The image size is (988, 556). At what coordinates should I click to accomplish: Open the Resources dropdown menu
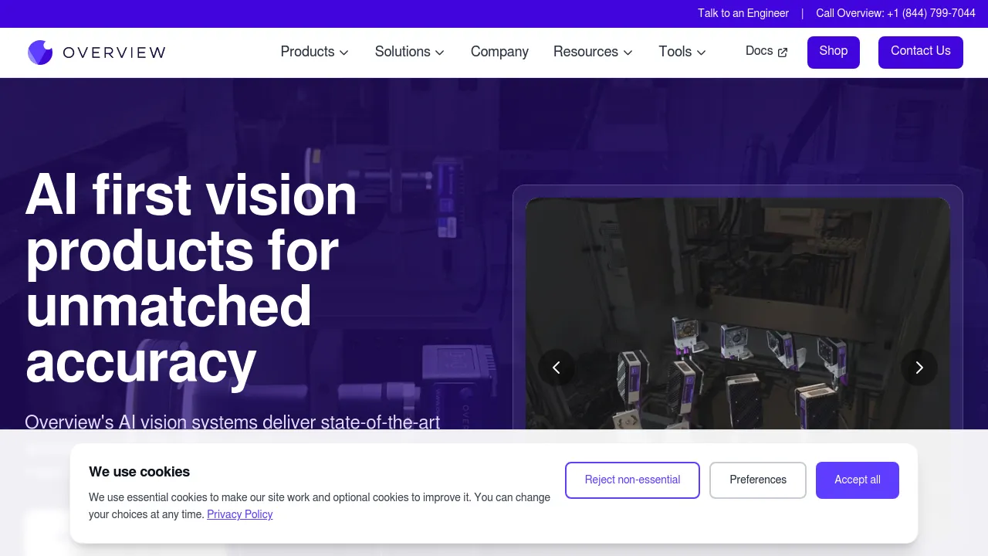coord(594,52)
